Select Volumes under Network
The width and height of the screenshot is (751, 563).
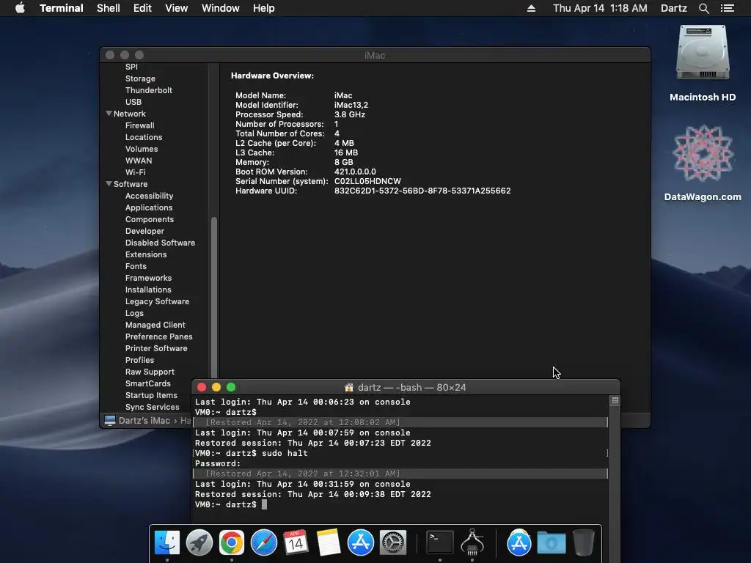click(x=142, y=149)
